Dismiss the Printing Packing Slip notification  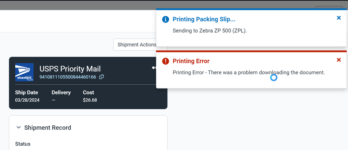tap(339, 18)
